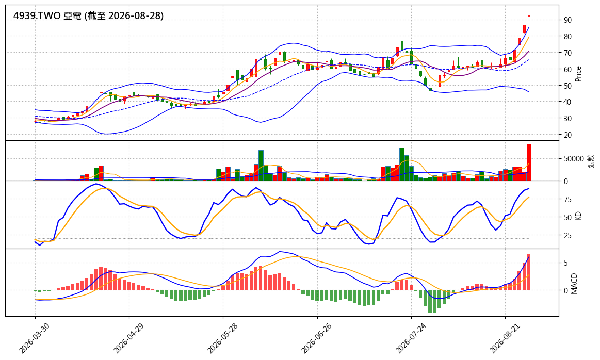Image resolution: width=600 pixels, height=360 pixels.
Task: Click the MACD tick 5
Action: coord(565,263)
